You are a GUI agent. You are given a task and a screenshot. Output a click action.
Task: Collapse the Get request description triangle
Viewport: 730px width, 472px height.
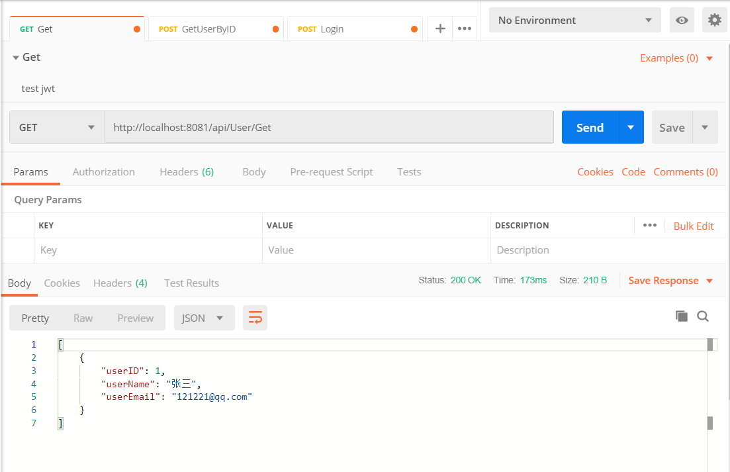[16, 58]
